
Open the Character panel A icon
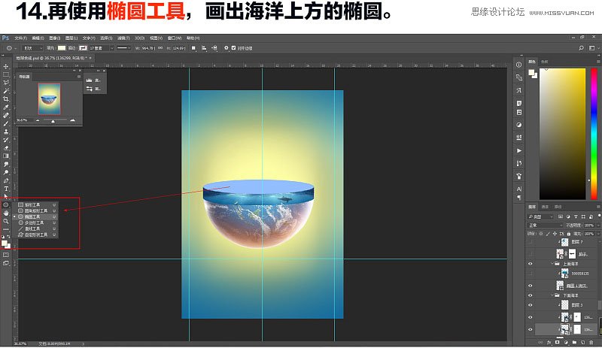[x=519, y=189]
